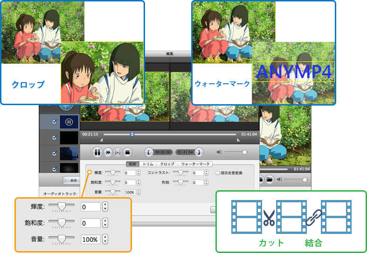
Task: Select the left trim start marker triangle
Action: (x=101, y=140)
